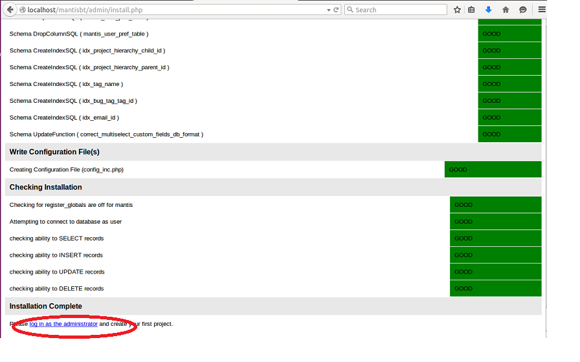
Task: Click 'Schema CreateIndexSQL ( idx_bug_tag_tag_id )' text
Action: 73,101
